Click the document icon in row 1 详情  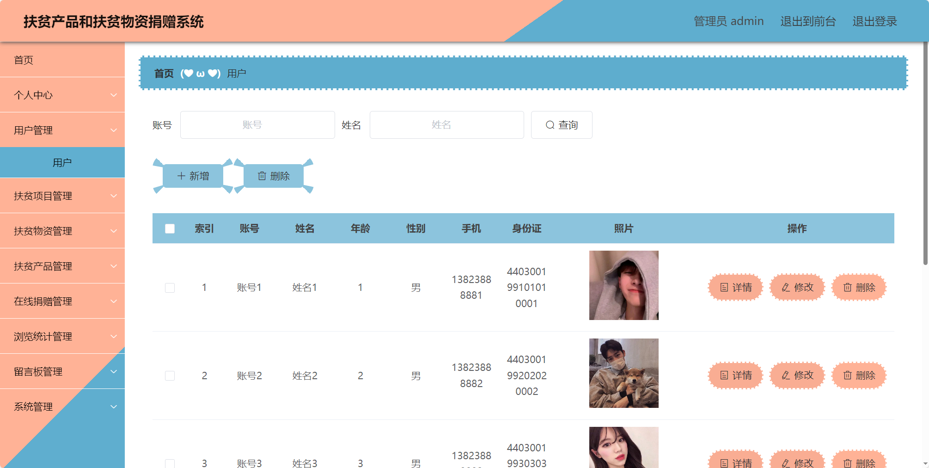(724, 288)
